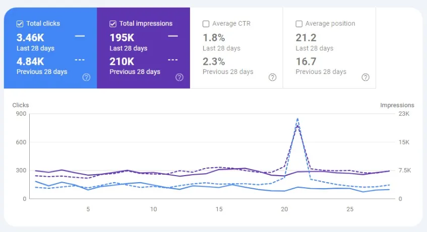The height and width of the screenshot is (232, 427).
Task: Click solid line legend beside 3.46K clicks
Action: coord(80,36)
